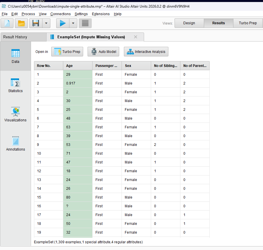263x250 pixels.
Task: Open data in Turbo Prep button
Action: (x=67, y=51)
